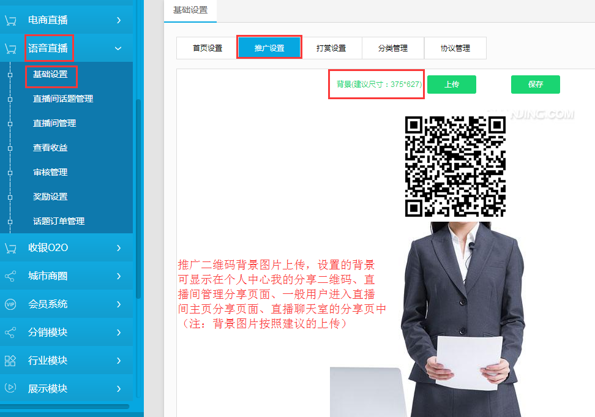Switch to the 协议管理 tab

(455, 48)
